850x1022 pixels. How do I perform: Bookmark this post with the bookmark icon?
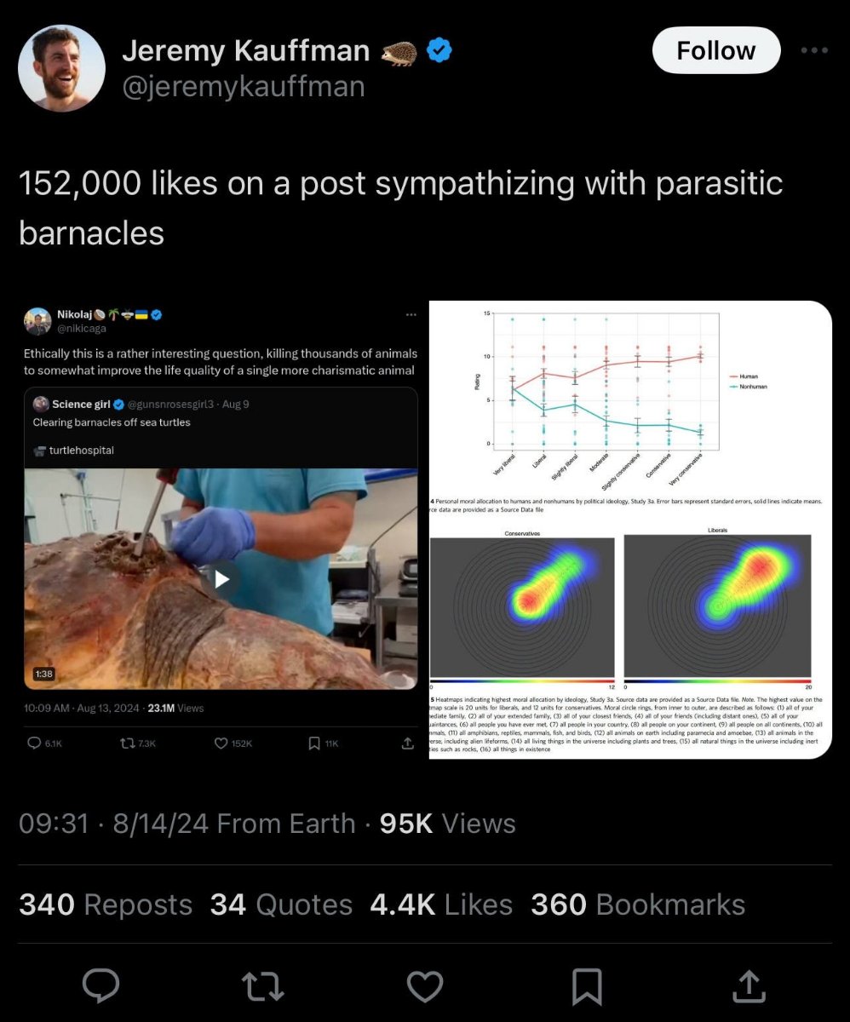586,986
